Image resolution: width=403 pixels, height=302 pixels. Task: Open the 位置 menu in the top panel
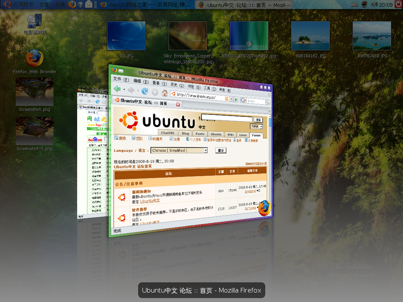[44, 4]
